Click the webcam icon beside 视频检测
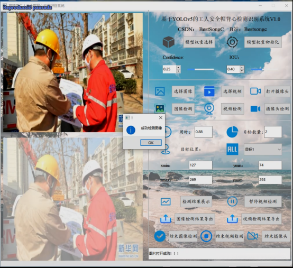 [x=209, y=108]
